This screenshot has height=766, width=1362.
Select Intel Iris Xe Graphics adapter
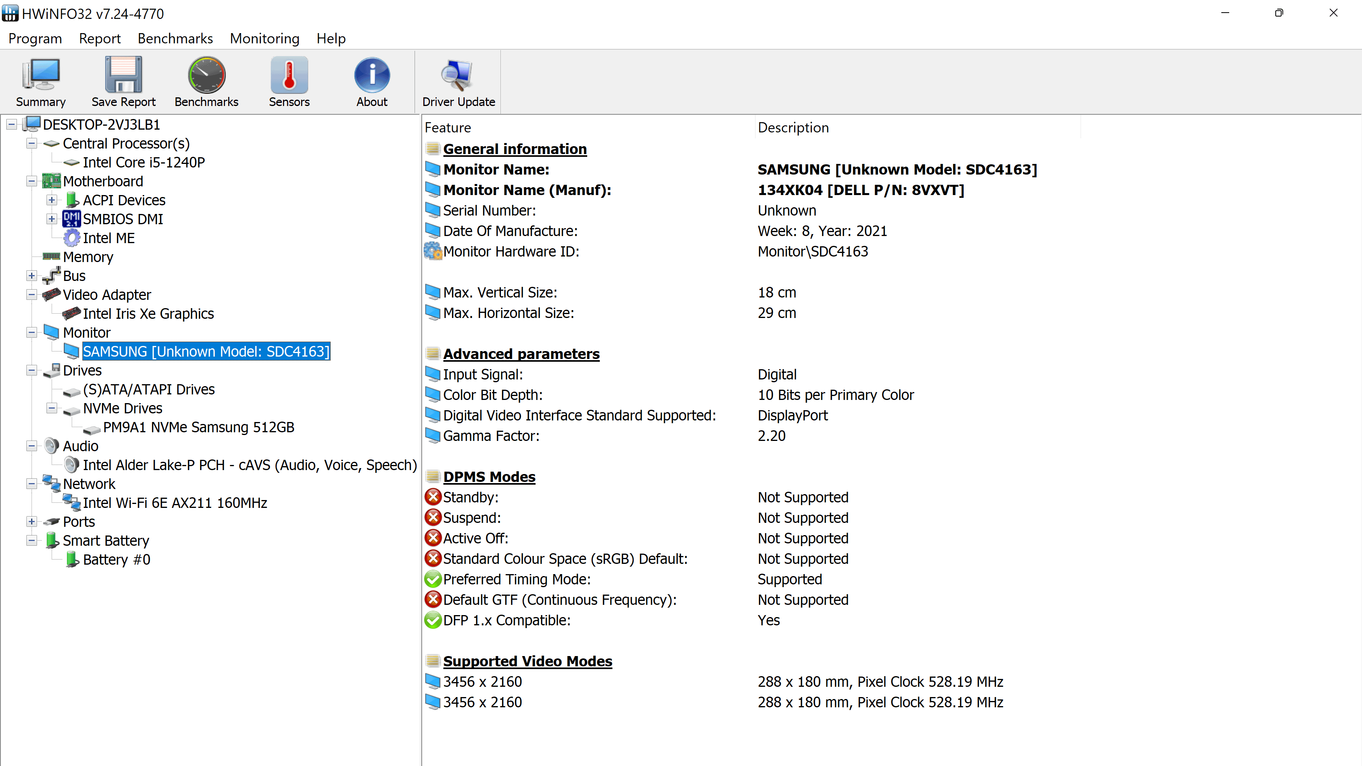(148, 314)
